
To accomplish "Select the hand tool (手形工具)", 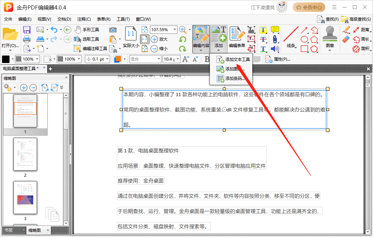I will click(x=87, y=30).
